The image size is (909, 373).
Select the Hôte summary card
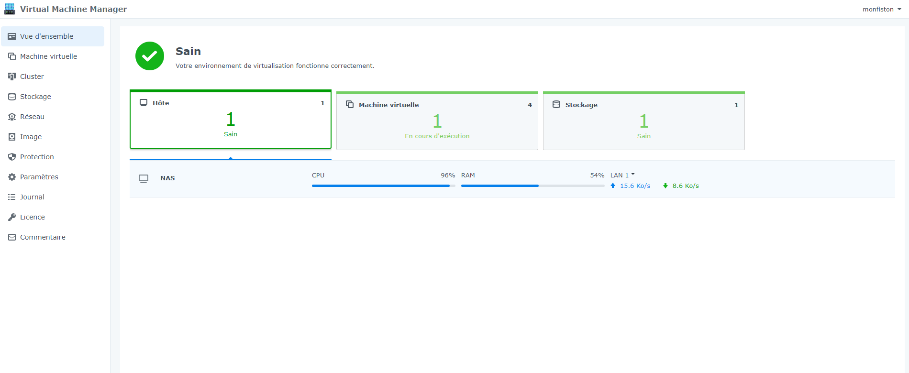pyautogui.click(x=231, y=120)
